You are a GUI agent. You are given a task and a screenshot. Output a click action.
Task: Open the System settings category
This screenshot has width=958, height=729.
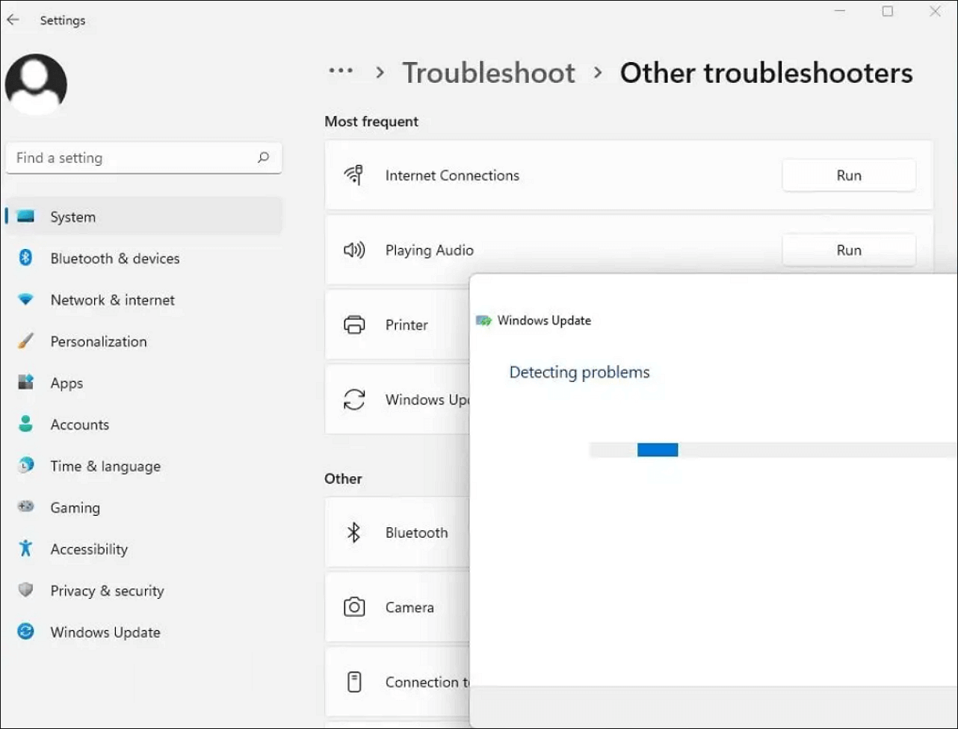point(143,217)
